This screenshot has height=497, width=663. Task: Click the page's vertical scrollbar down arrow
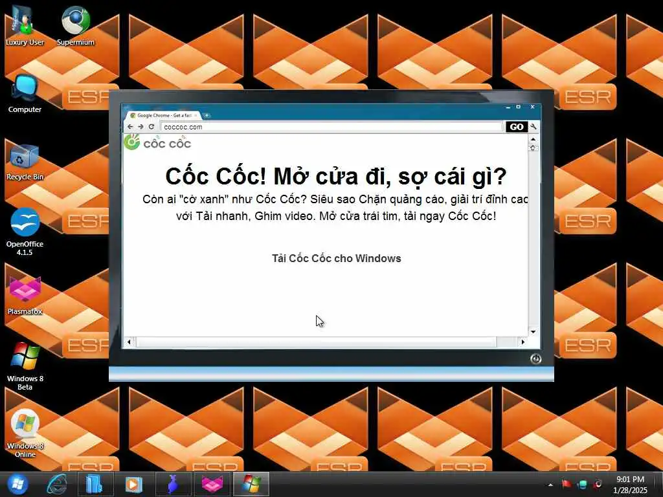pos(534,332)
